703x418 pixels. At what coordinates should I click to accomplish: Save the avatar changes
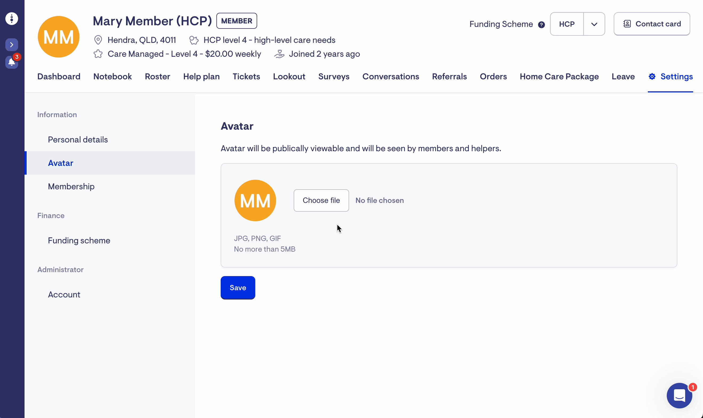(x=238, y=288)
